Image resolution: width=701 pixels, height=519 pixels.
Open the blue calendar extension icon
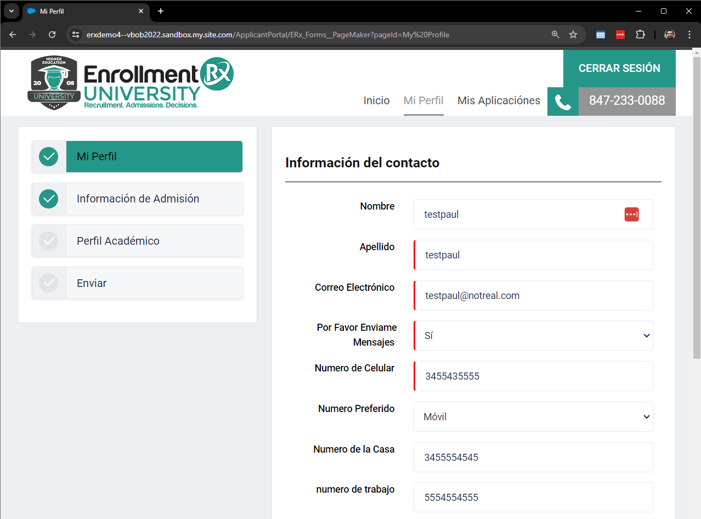[x=601, y=35]
